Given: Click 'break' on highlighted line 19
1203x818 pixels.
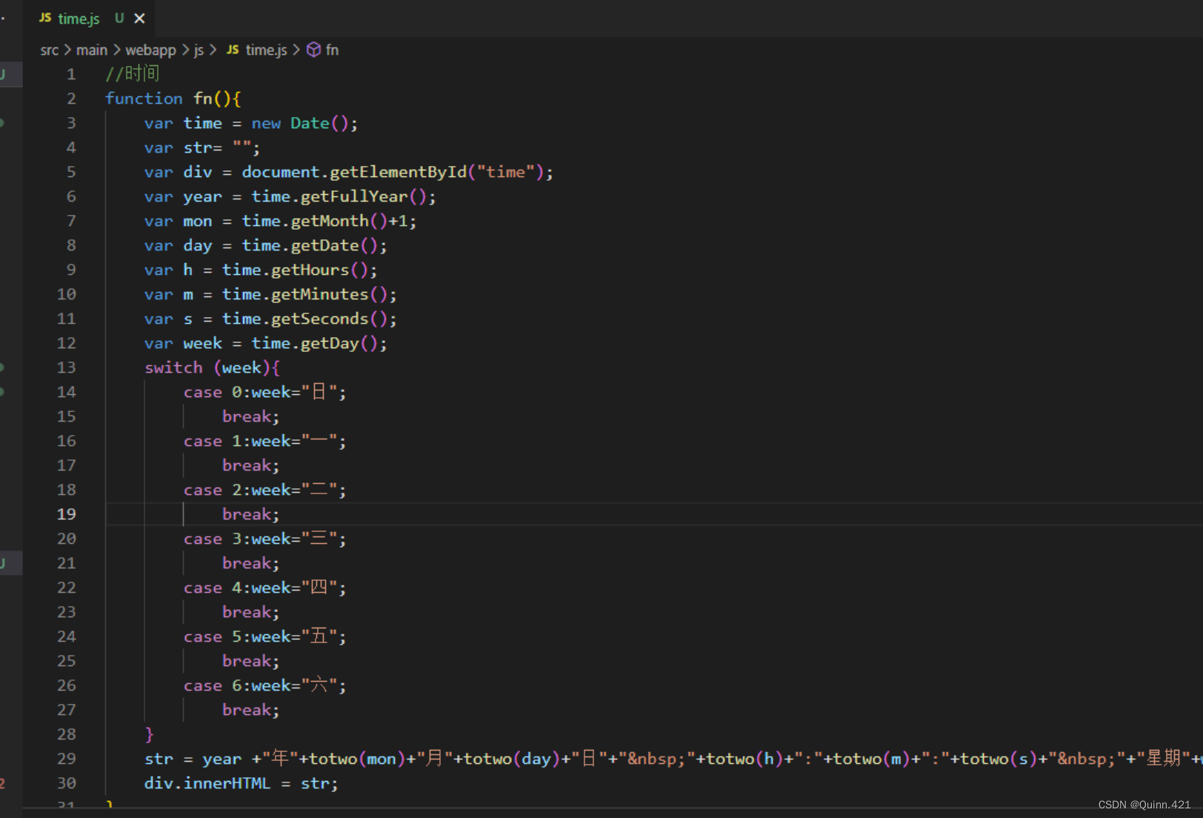Looking at the screenshot, I should pos(247,514).
